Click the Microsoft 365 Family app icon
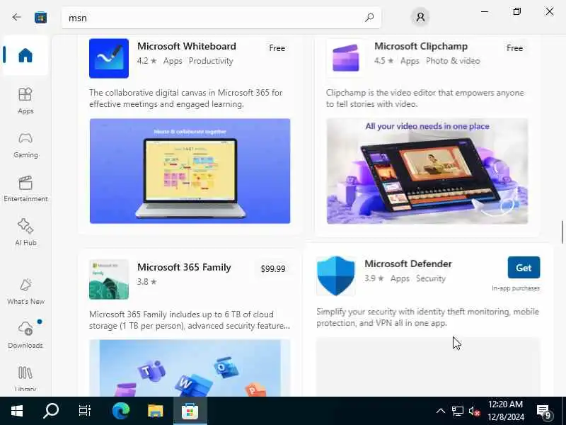566x425 pixels. [109, 279]
